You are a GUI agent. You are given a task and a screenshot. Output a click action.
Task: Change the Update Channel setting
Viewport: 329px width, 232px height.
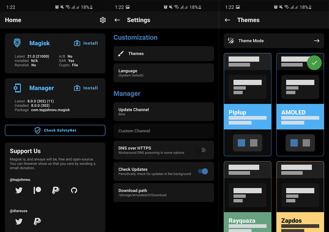(164, 112)
